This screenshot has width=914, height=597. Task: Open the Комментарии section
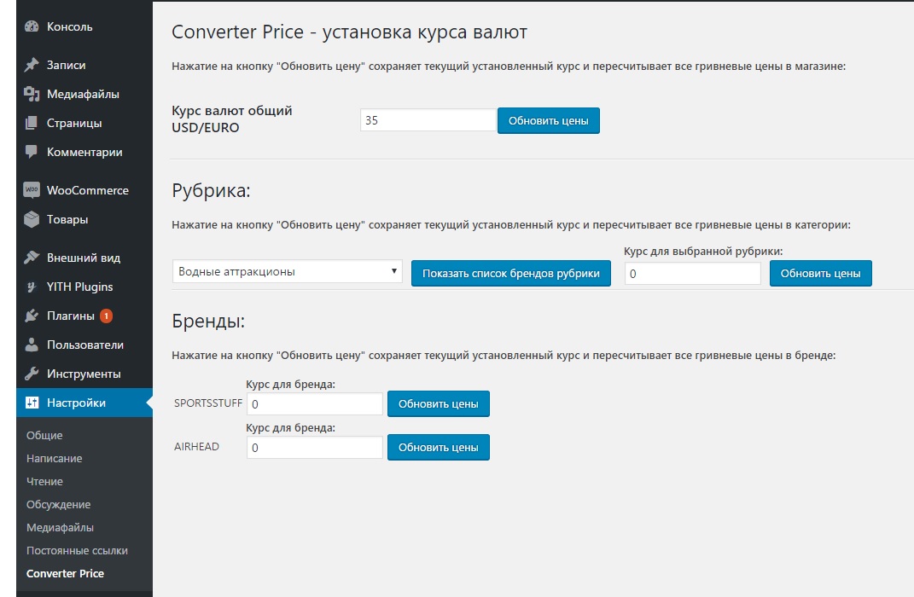84,153
